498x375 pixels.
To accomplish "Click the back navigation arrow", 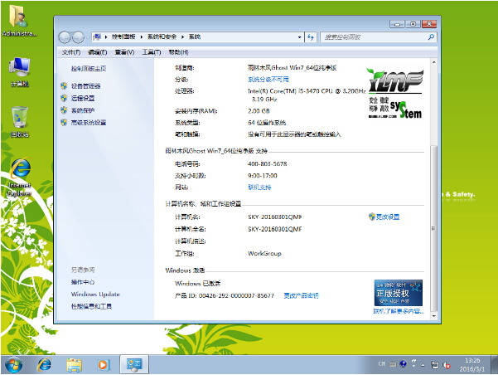I will (65, 37).
